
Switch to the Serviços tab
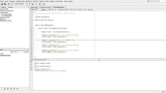[10, 7]
